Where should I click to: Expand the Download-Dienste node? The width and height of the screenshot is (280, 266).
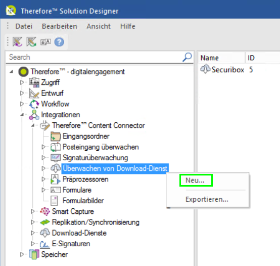(33, 233)
